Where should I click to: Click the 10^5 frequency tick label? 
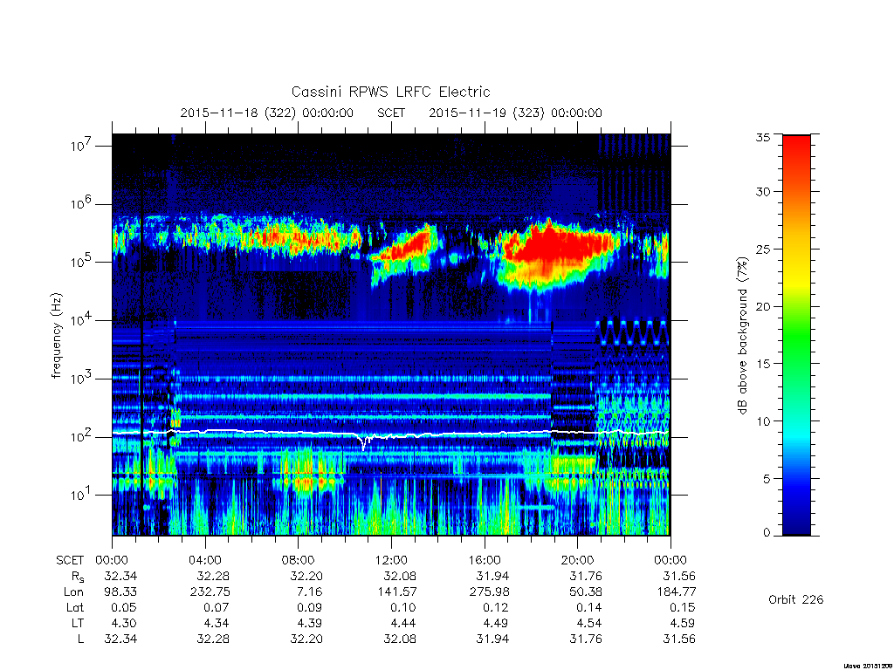[81, 262]
